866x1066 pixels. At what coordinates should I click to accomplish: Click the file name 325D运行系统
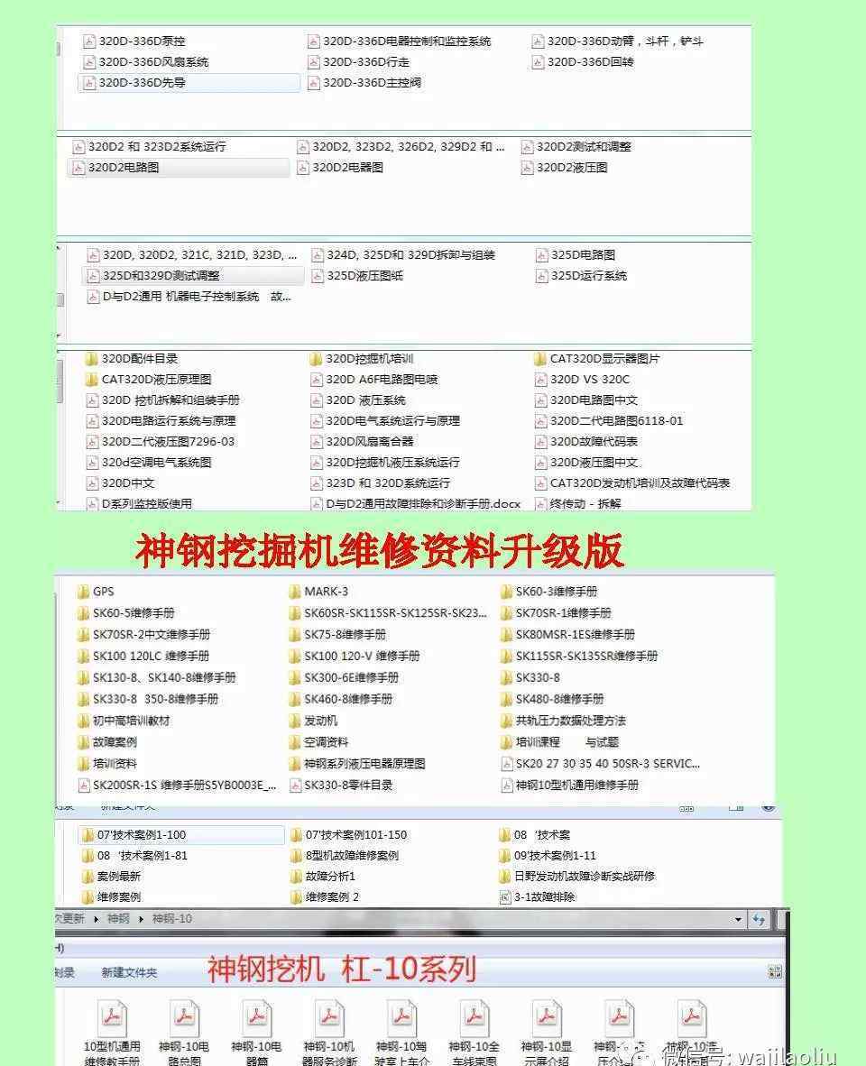(589, 276)
